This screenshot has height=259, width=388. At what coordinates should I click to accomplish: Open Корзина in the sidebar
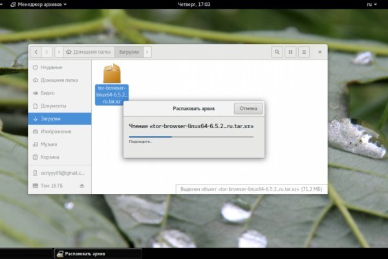pos(50,157)
